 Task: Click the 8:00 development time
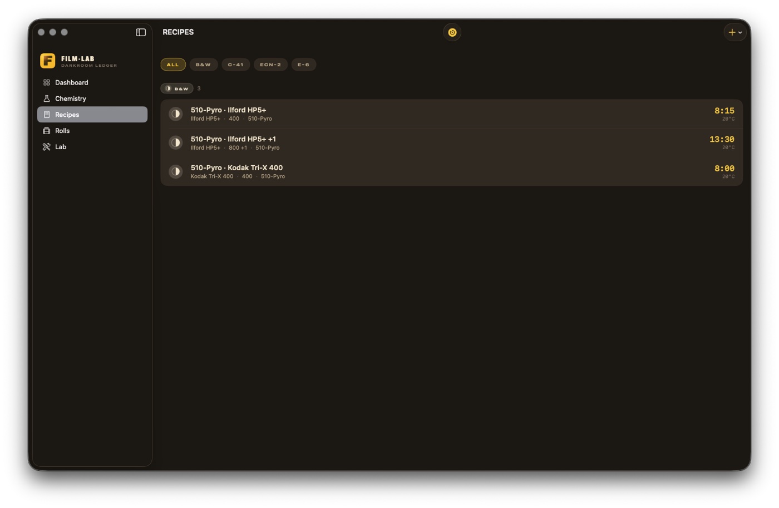(724, 168)
